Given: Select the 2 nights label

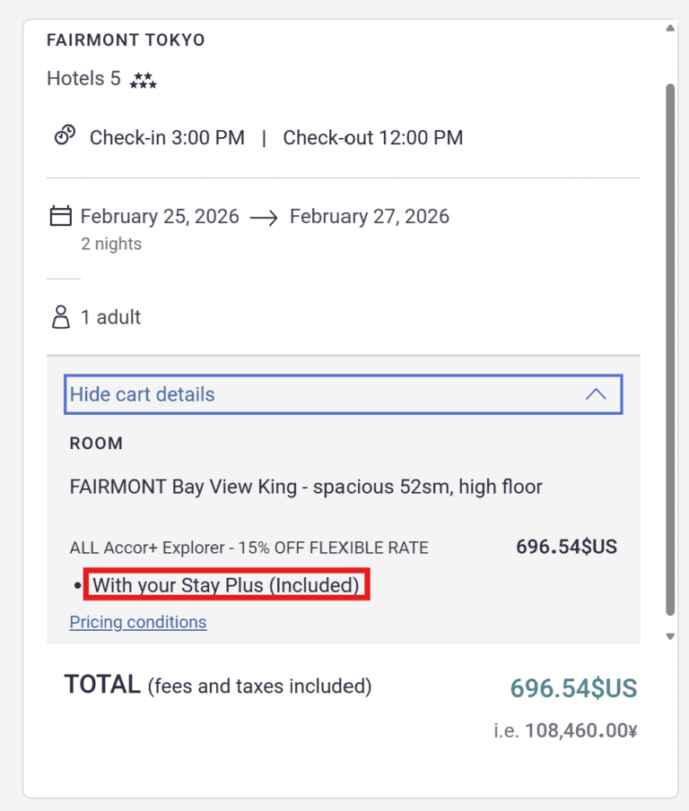Looking at the screenshot, I should click(x=110, y=244).
